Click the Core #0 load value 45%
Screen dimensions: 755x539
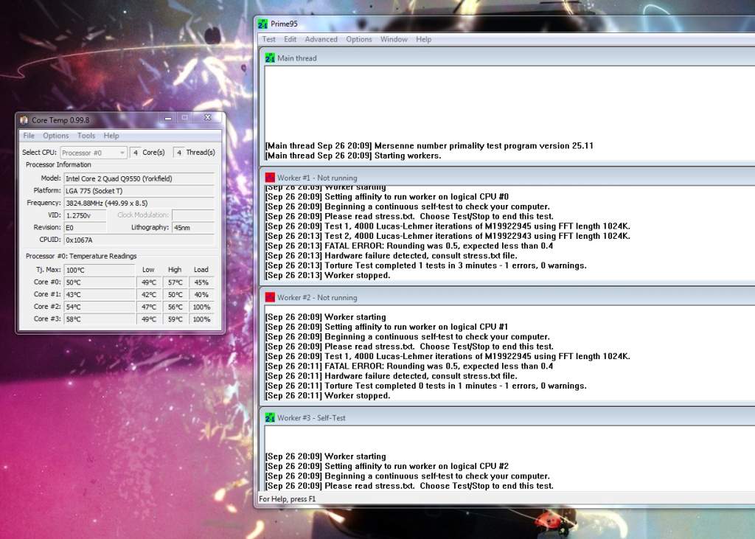[x=201, y=282]
